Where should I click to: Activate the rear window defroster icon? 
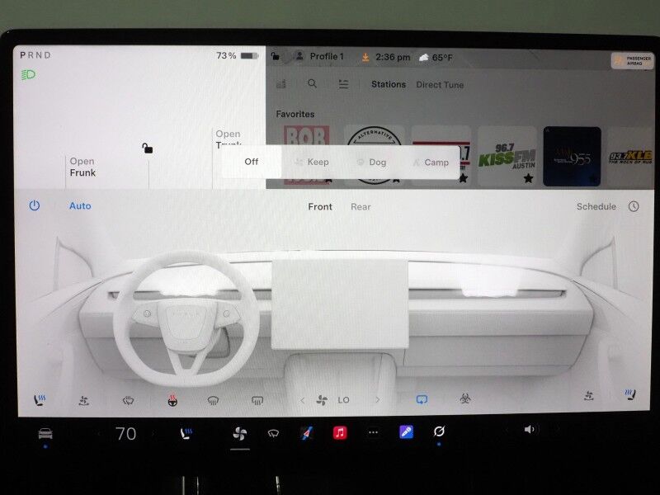coord(258,399)
